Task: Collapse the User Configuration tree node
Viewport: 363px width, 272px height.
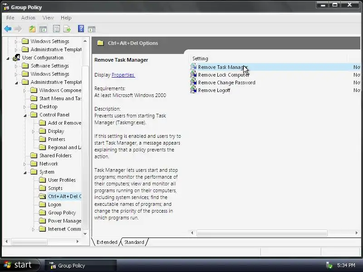Action: coord(8,58)
